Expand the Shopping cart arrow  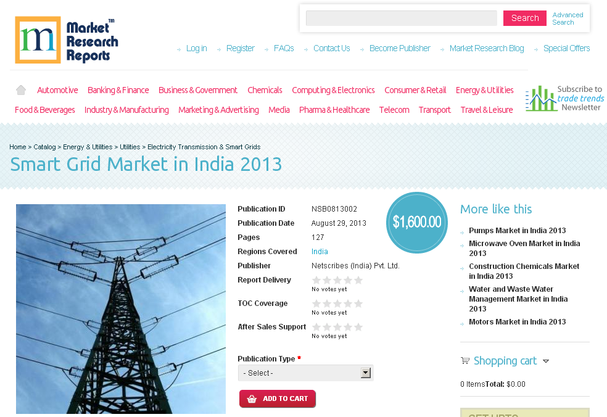tap(546, 361)
